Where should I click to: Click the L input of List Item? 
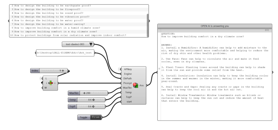[46, 78]
